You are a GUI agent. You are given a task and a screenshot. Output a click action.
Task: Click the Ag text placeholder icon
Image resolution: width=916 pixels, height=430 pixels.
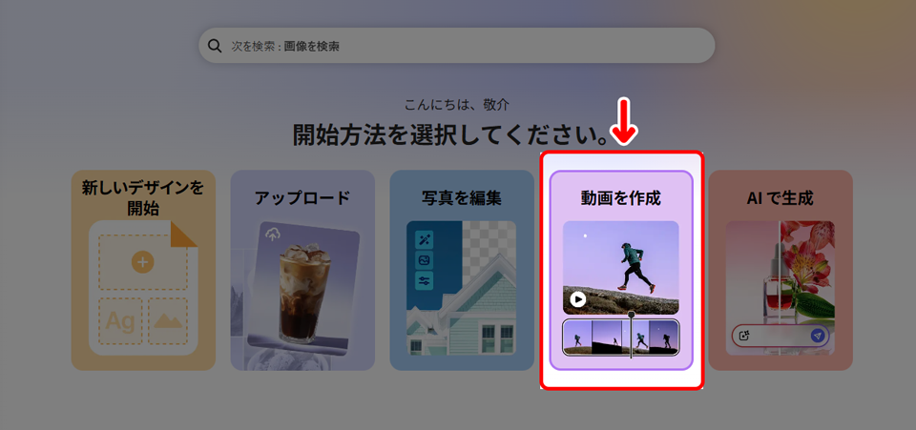click(120, 321)
